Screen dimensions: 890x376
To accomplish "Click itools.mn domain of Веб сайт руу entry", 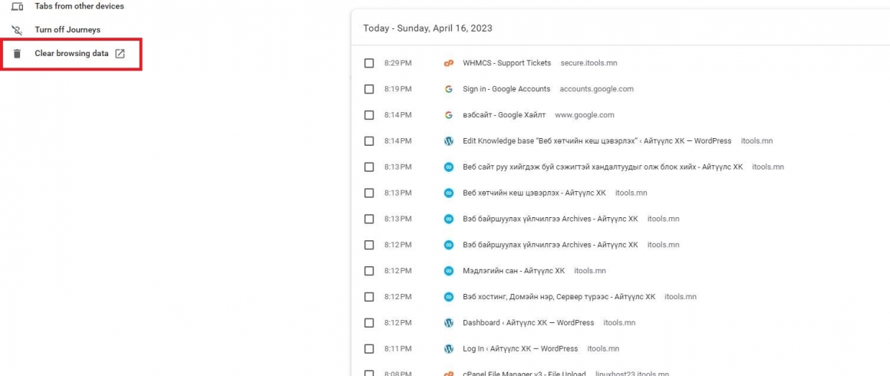I will [x=768, y=167].
